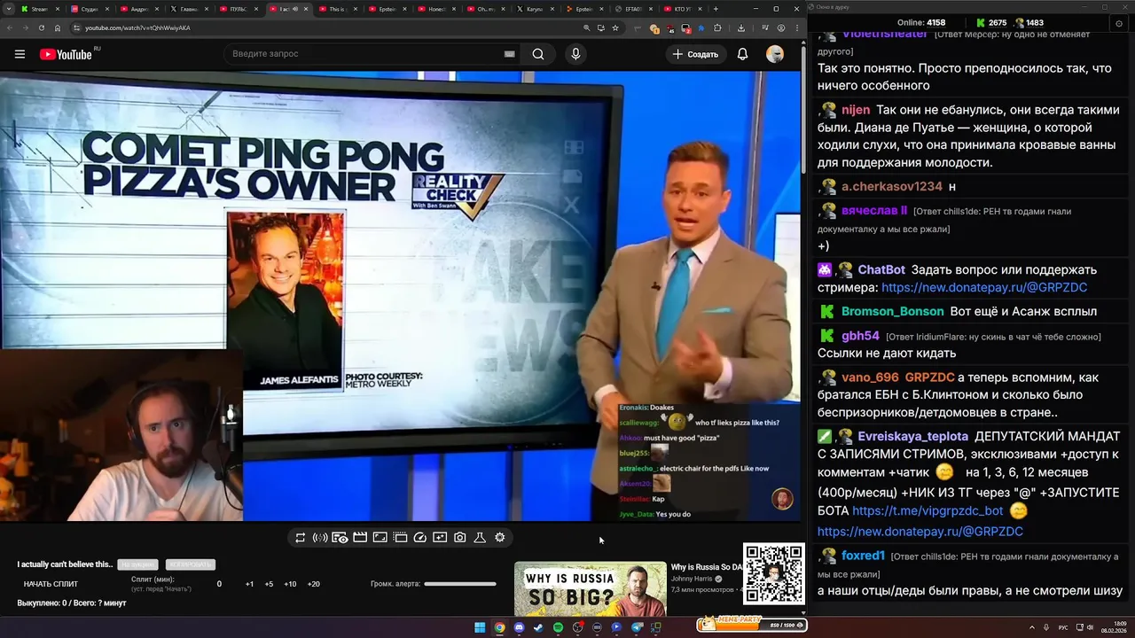The width and height of the screenshot is (1135, 638).
Task: Open the 'Why is Russia so big?' video thumbnail
Action: 591,588
